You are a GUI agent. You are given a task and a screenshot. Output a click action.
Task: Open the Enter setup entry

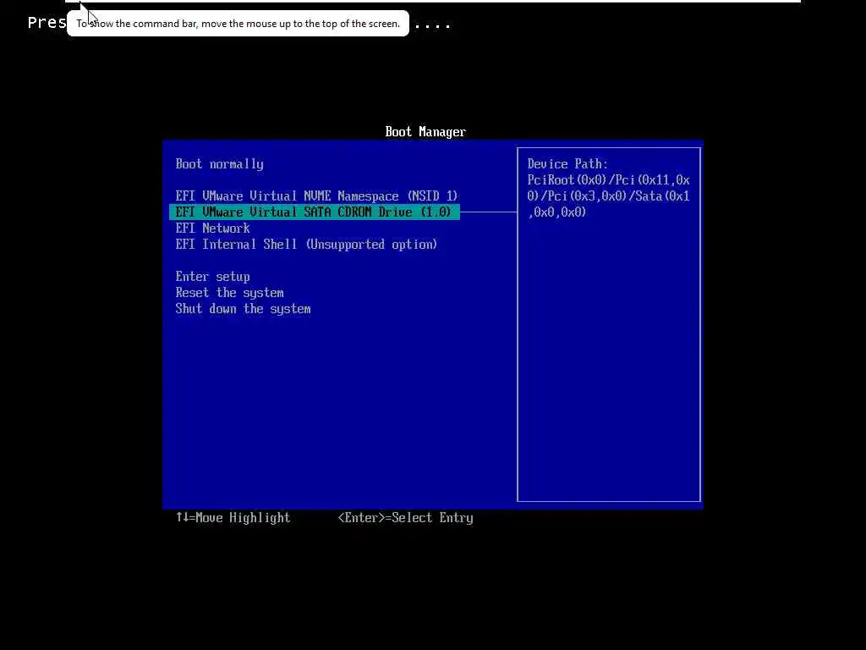[x=212, y=277]
